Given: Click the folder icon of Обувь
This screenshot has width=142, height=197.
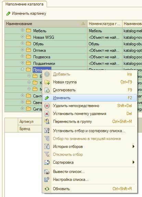Looking at the screenshot, I should point(28,44).
